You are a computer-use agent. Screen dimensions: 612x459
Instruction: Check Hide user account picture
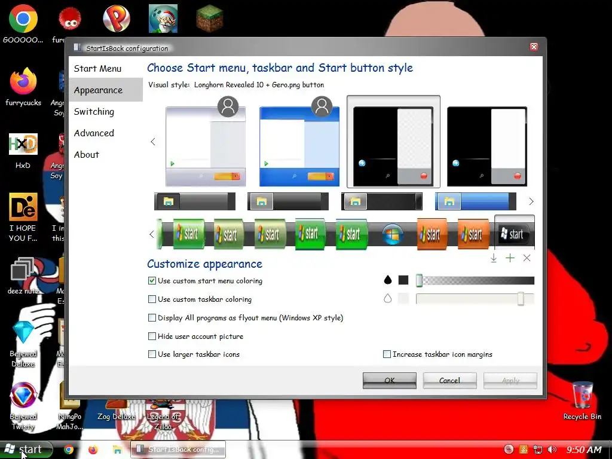(152, 336)
